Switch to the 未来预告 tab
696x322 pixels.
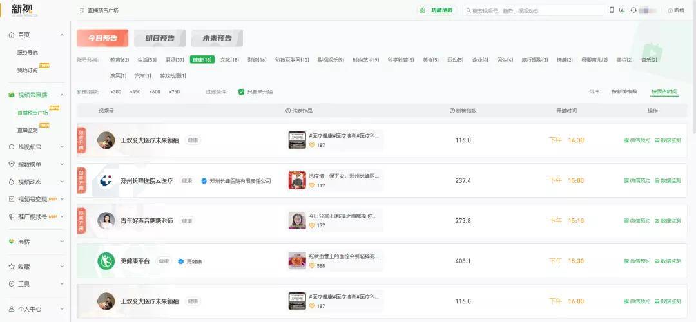point(217,38)
